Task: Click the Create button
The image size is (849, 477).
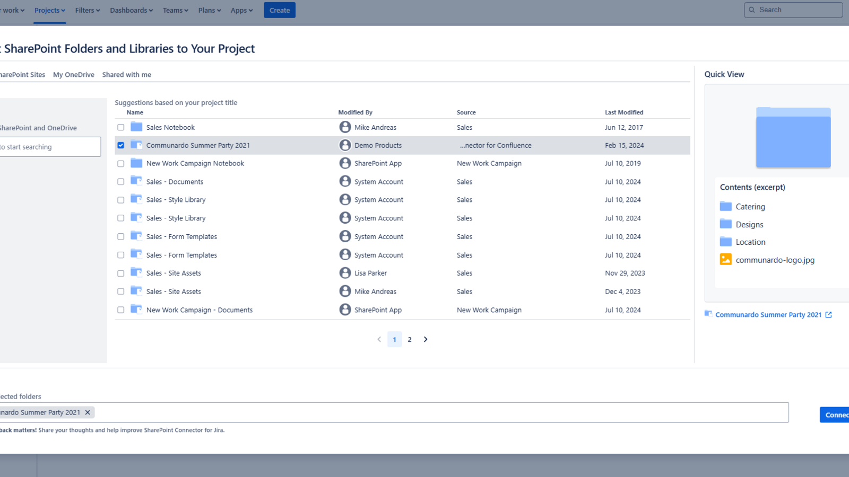Action: [280, 10]
